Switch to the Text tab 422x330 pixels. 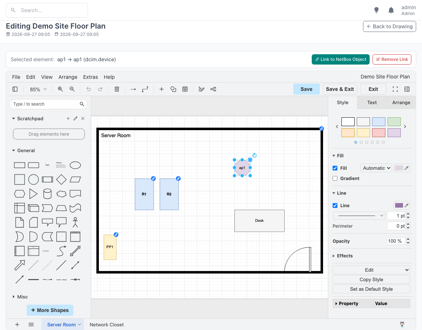point(372,102)
